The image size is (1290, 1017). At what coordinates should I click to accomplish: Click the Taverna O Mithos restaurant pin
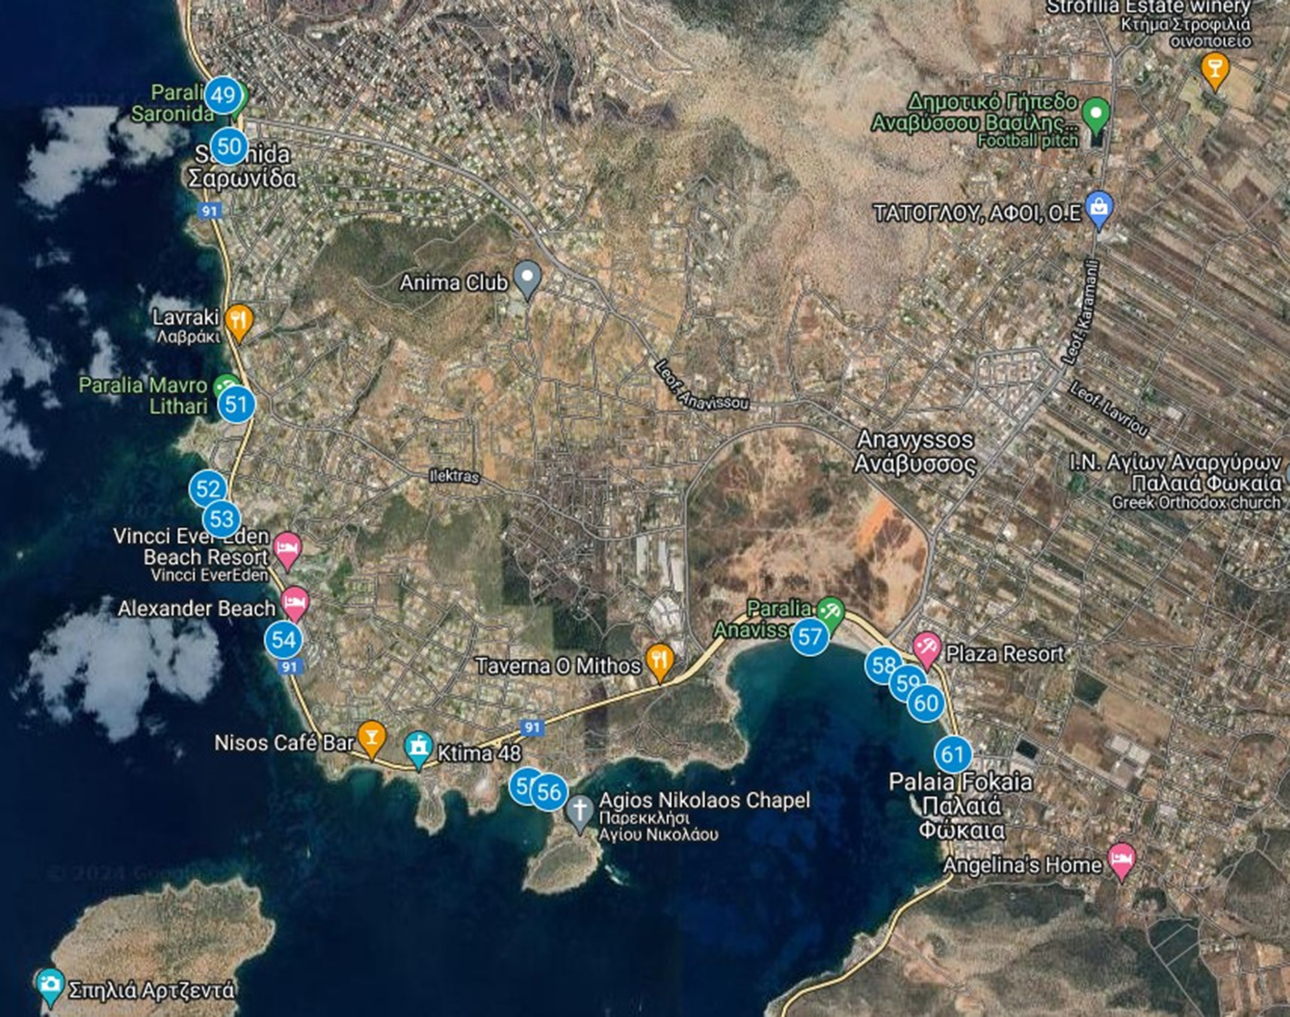point(659,662)
